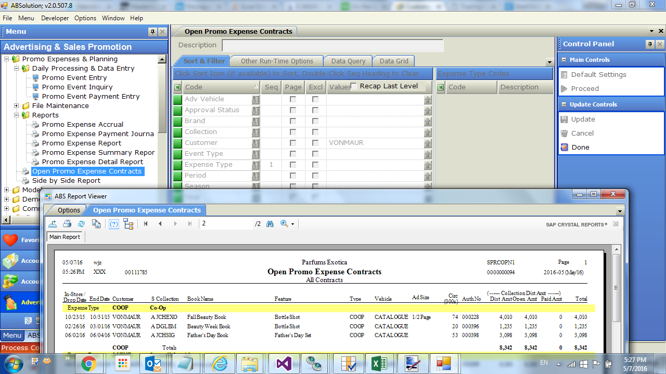Click grid icon left of Code header

pos(177,87)
